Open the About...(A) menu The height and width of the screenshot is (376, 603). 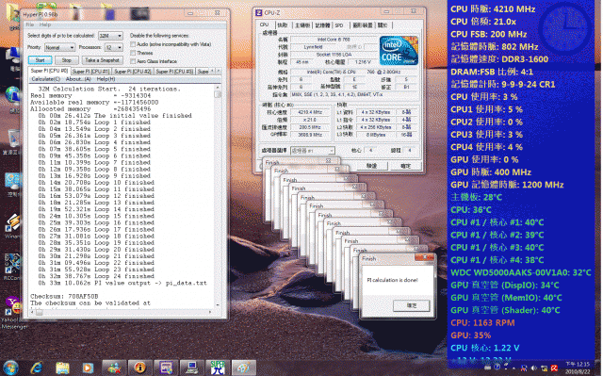78,79
